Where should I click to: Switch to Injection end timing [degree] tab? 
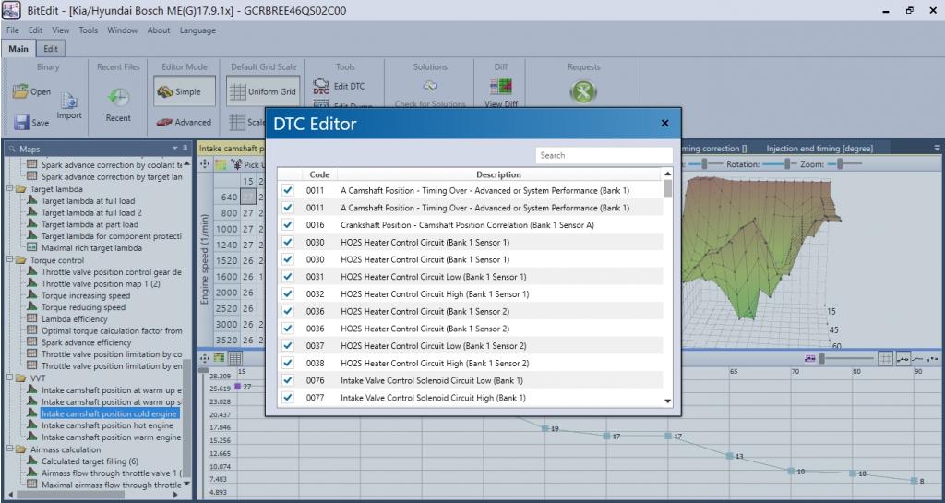click(819, 149)
